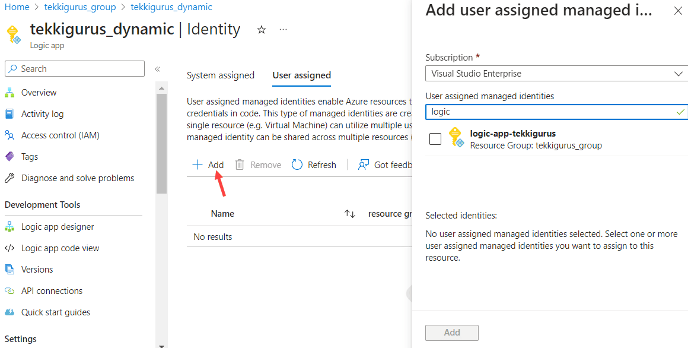The width and height of the screenshot is (688, 348).
Task: Click the code view brackets icon
Action: pos(9,248)
